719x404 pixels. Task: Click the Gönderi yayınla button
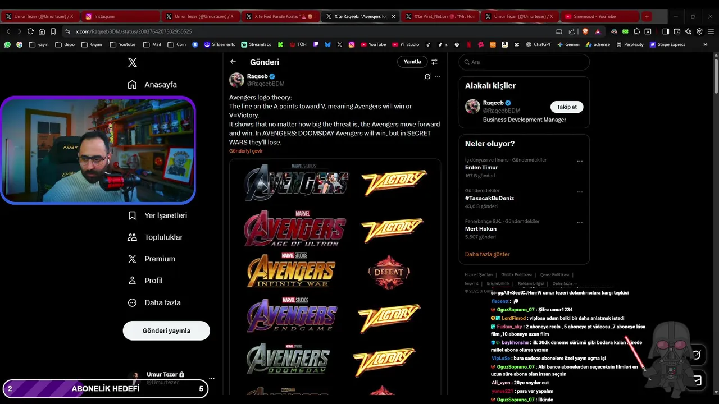tap(166, 330)
